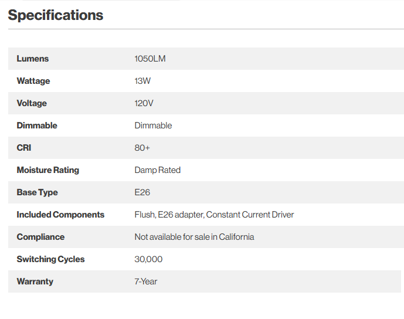The width and height of the screenshot is (404, 319).
Task: Click the 7-Year warranty value
Action: [145, 281]
